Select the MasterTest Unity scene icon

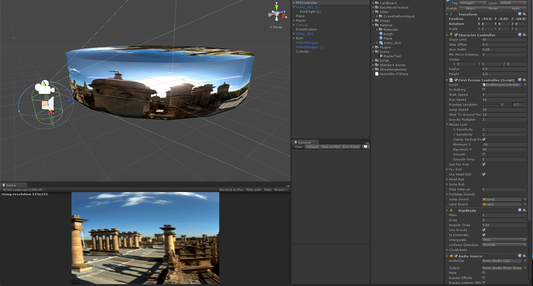381,56
